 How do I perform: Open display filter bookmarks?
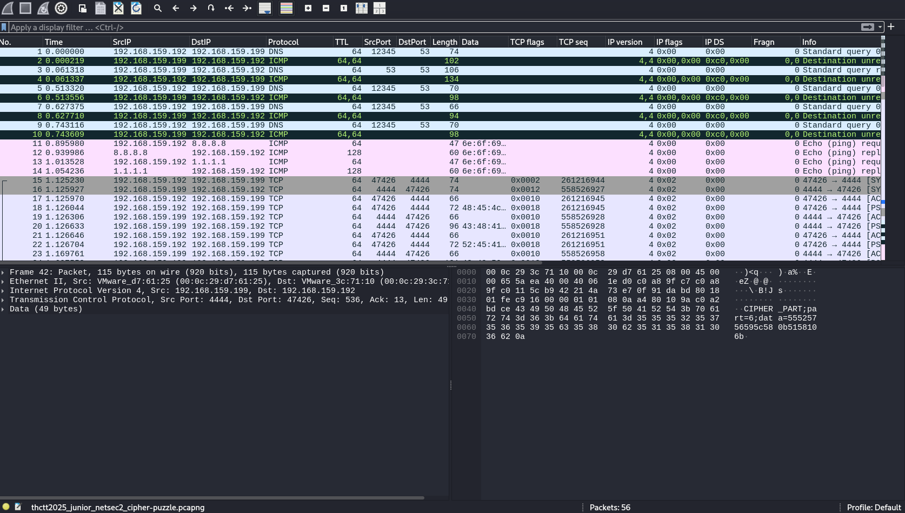(4, 27)
